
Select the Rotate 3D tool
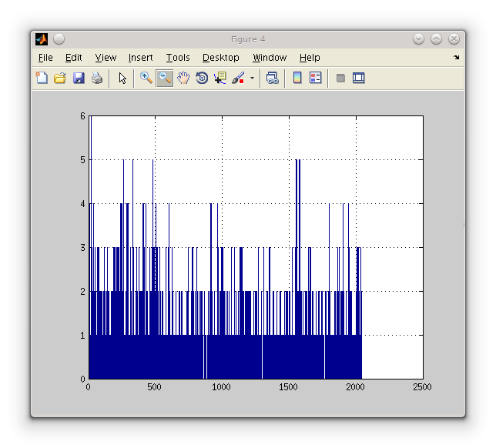202,78
